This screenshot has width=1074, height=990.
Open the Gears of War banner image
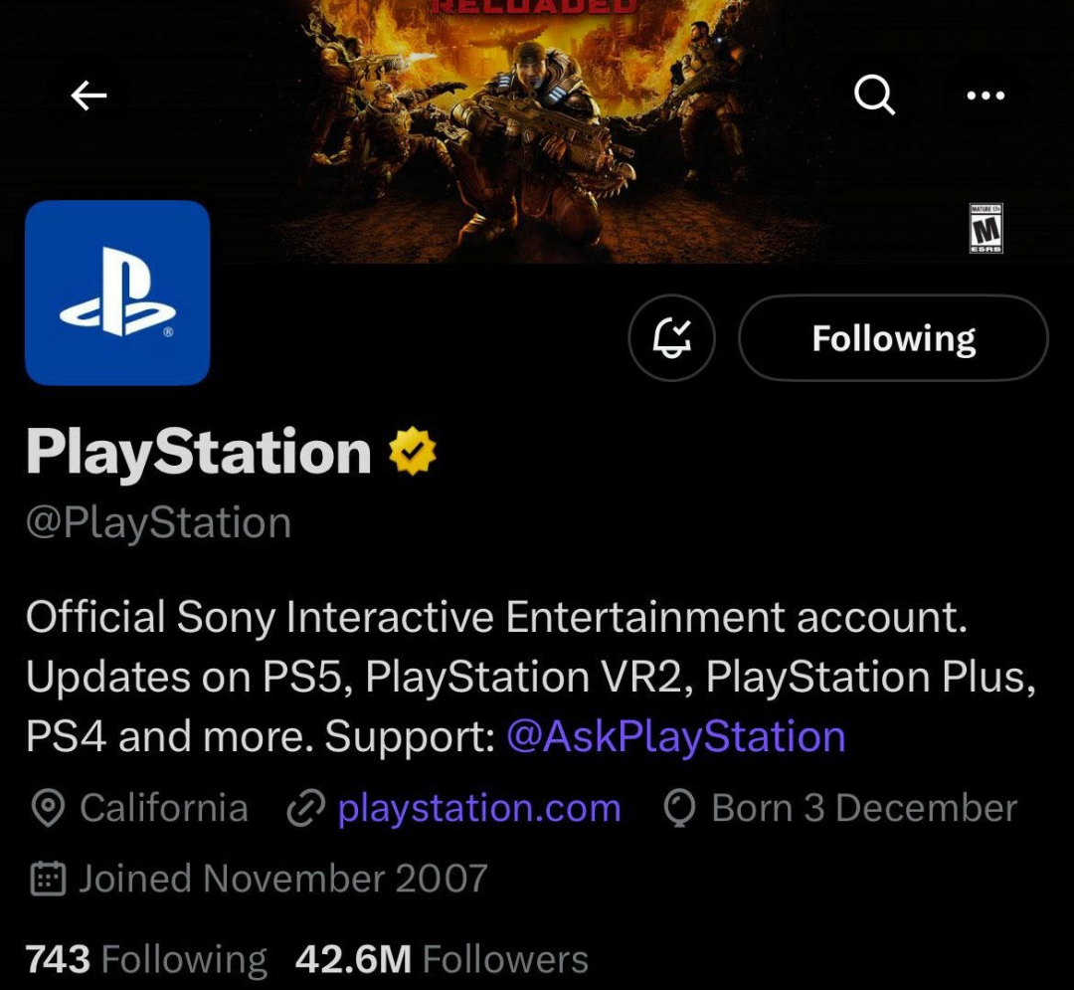tap(537, 131)
